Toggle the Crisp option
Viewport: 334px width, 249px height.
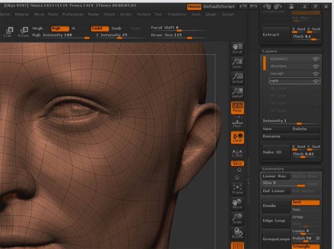pos(306,217)
